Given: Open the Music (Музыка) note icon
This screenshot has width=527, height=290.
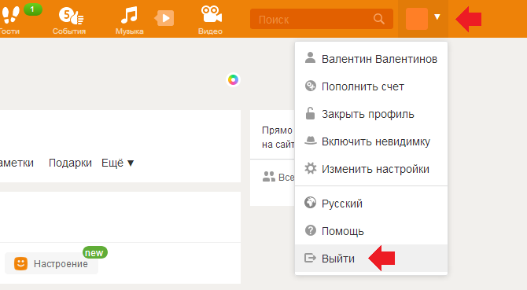Looking at the screenshot, I should click(130, 15).
